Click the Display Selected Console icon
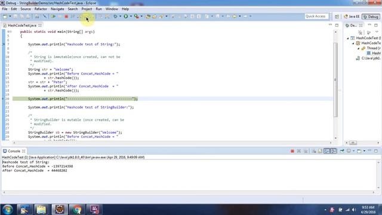The width and height of the screenshot is (382, 215). [349, 151]
